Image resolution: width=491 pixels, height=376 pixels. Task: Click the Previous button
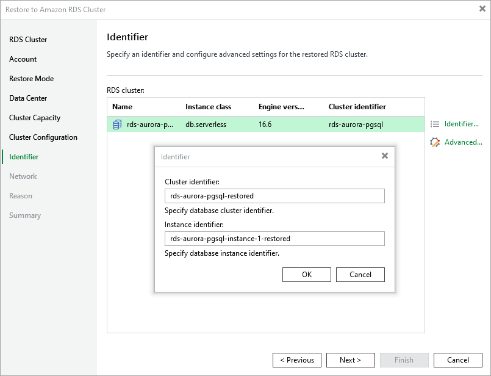coord(297,360)
